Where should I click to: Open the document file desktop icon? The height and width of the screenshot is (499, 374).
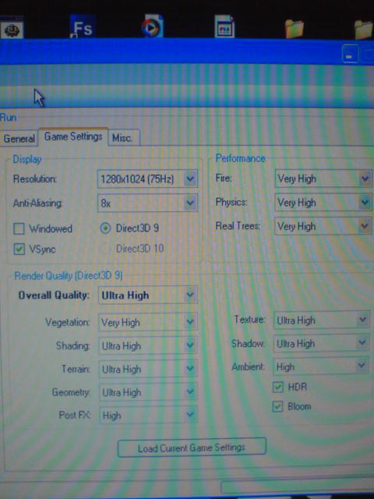(224, 27)
